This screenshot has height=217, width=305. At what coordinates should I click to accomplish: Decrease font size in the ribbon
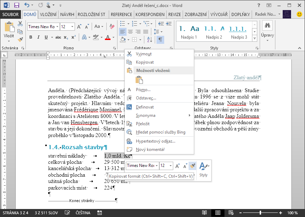click(87, 26)
